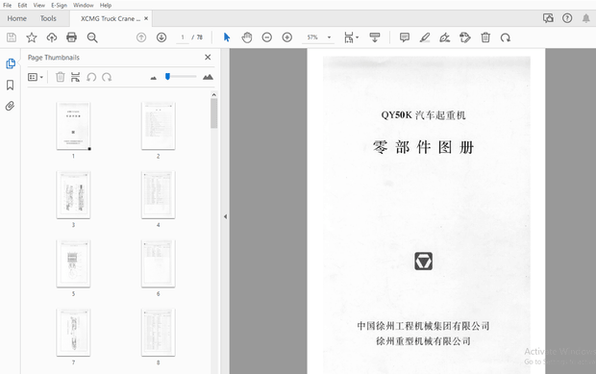The width and height of the screenshot is (596, 374).
Task: Open the share review chat icon
Action: point(548,18)
